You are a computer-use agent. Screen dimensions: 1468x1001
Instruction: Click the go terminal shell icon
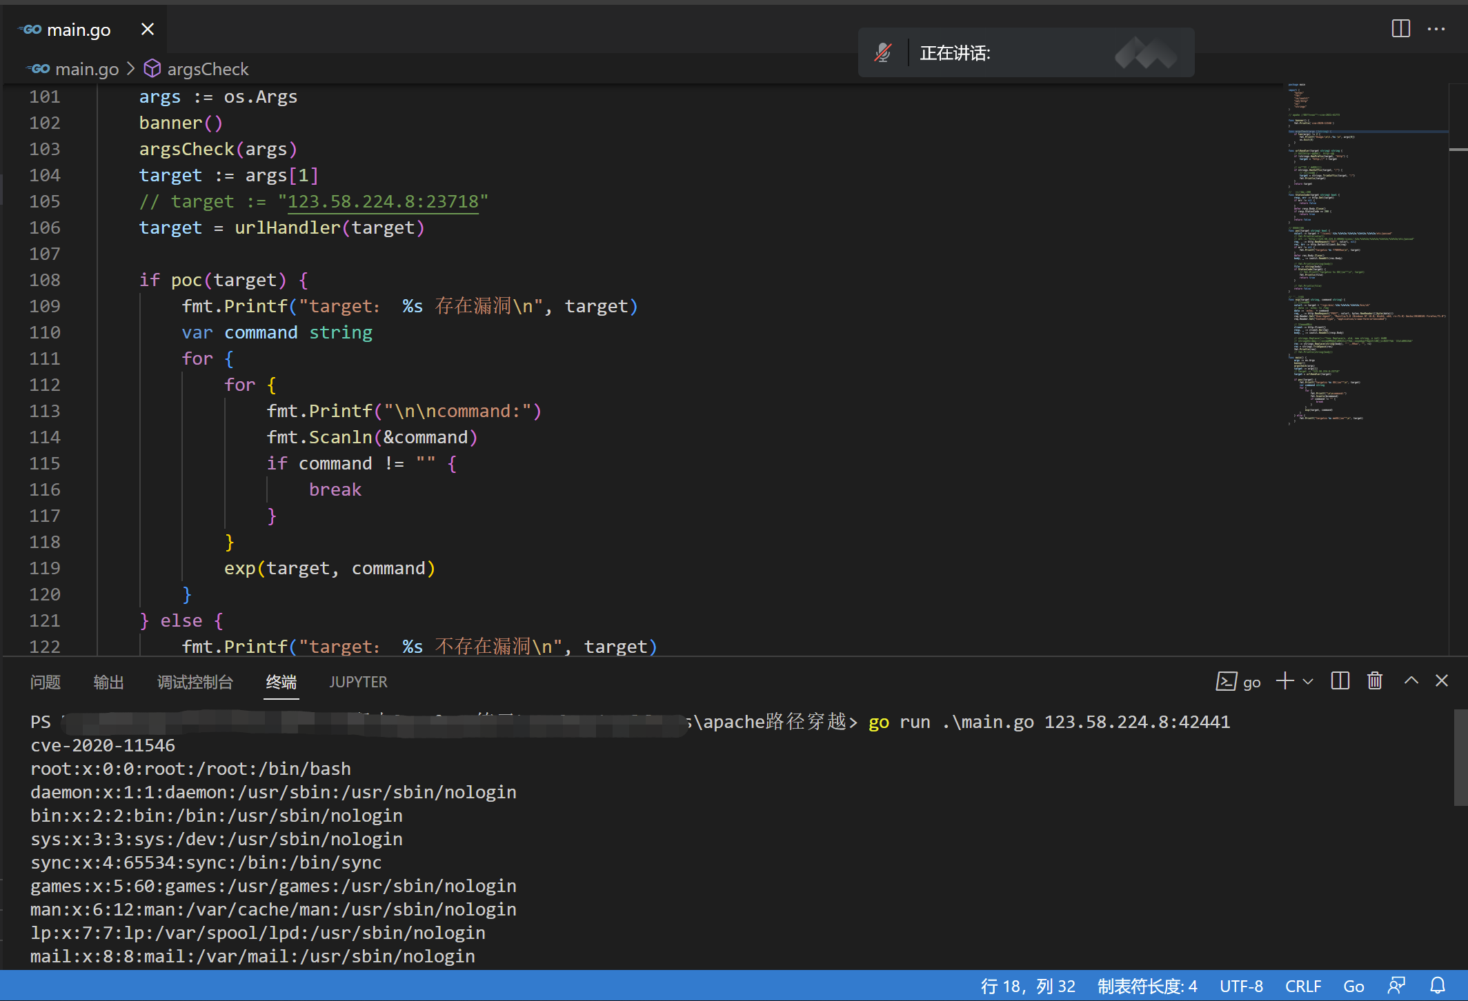click(x=1226, y=681)
